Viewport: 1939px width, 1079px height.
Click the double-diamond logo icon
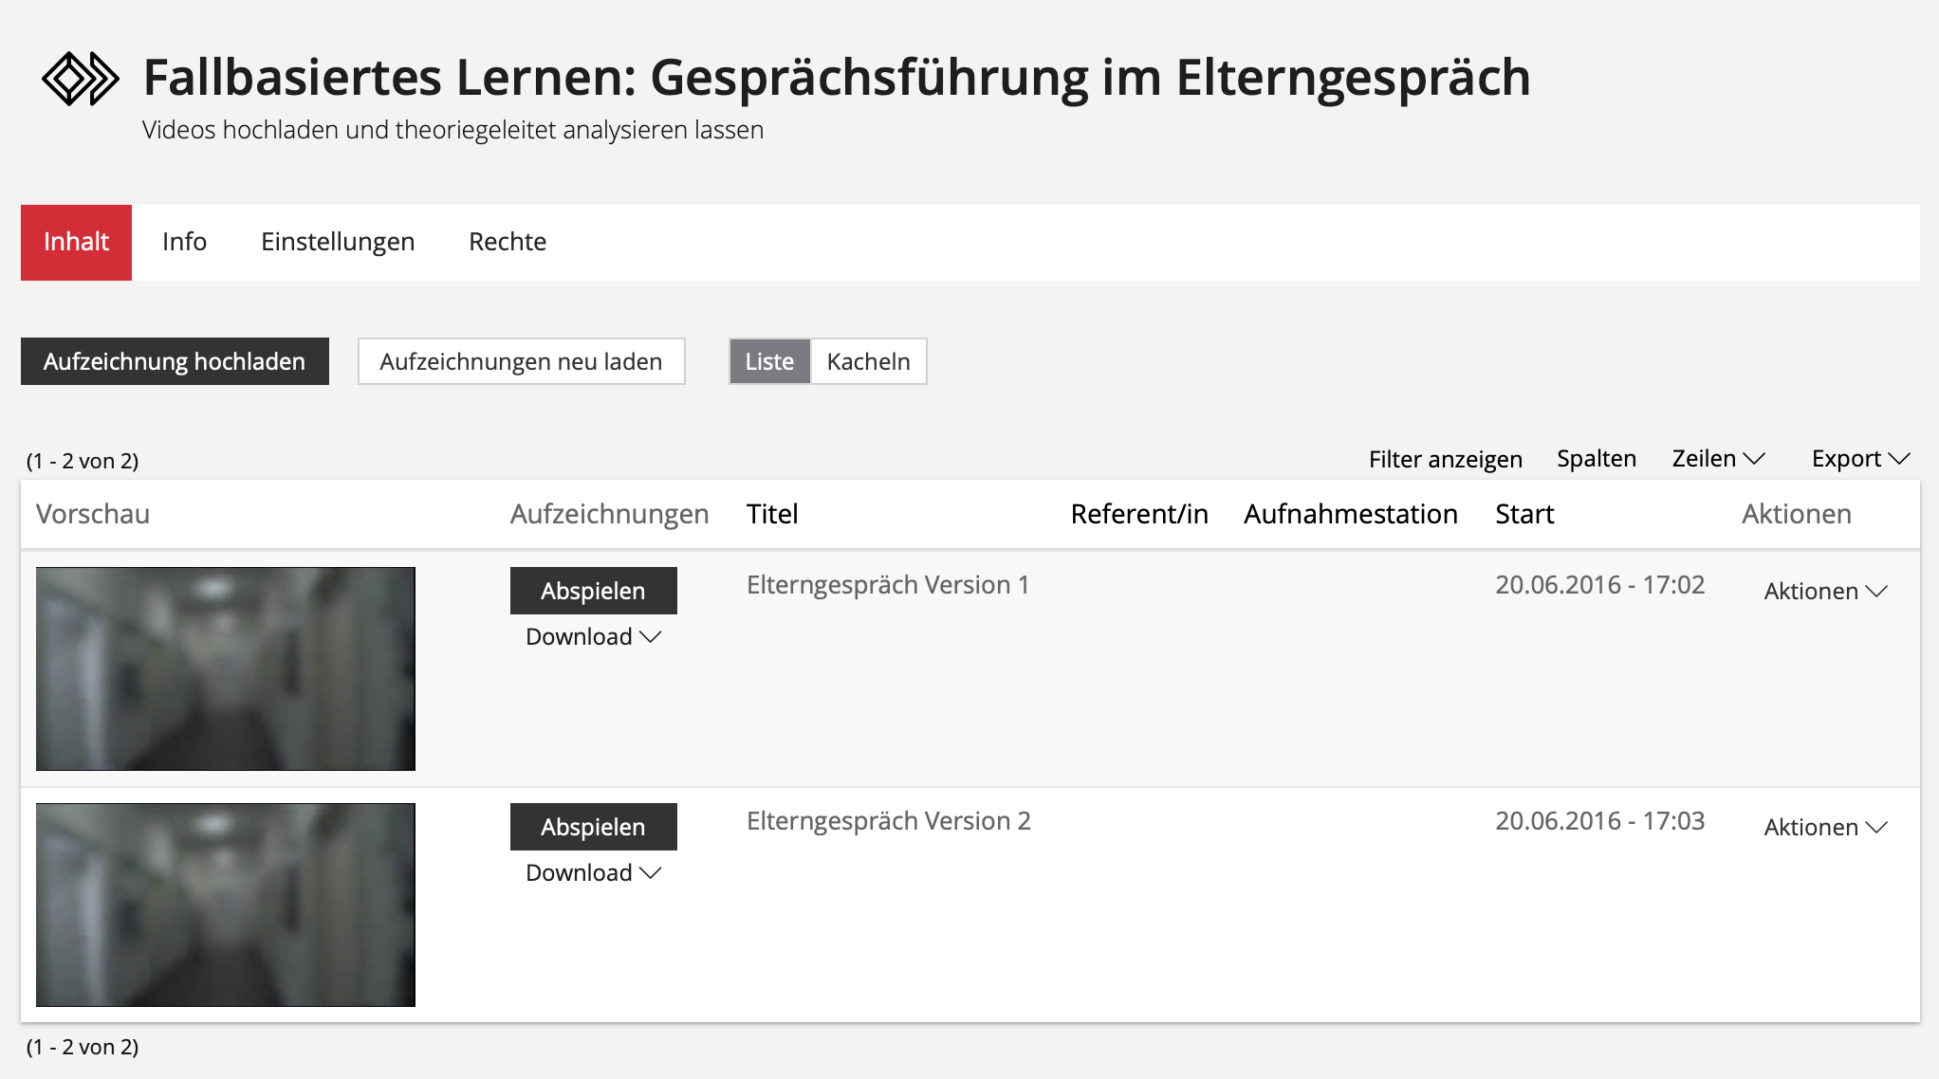(x=81, y=79)
